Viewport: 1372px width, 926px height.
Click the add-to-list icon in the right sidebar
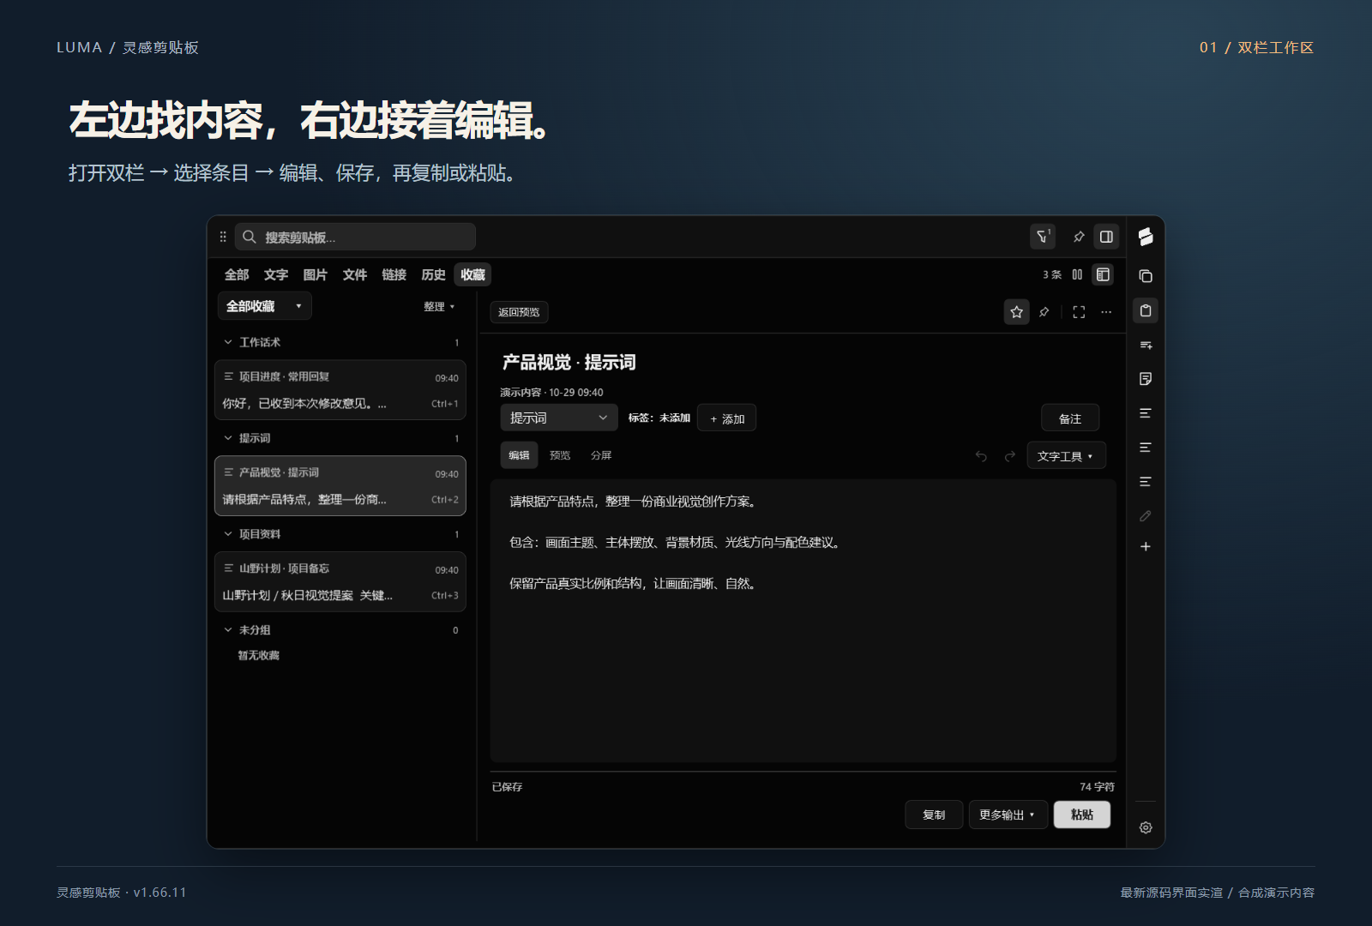pos(1146,345)
